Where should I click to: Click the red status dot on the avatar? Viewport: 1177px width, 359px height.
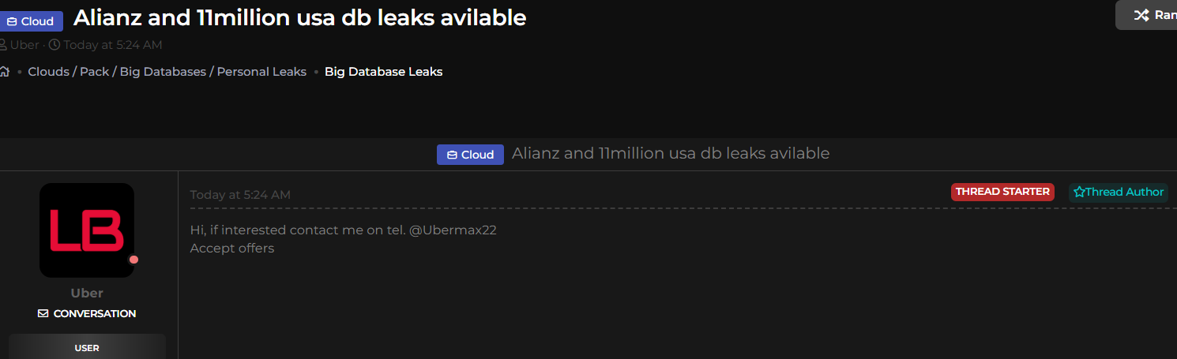133,260
